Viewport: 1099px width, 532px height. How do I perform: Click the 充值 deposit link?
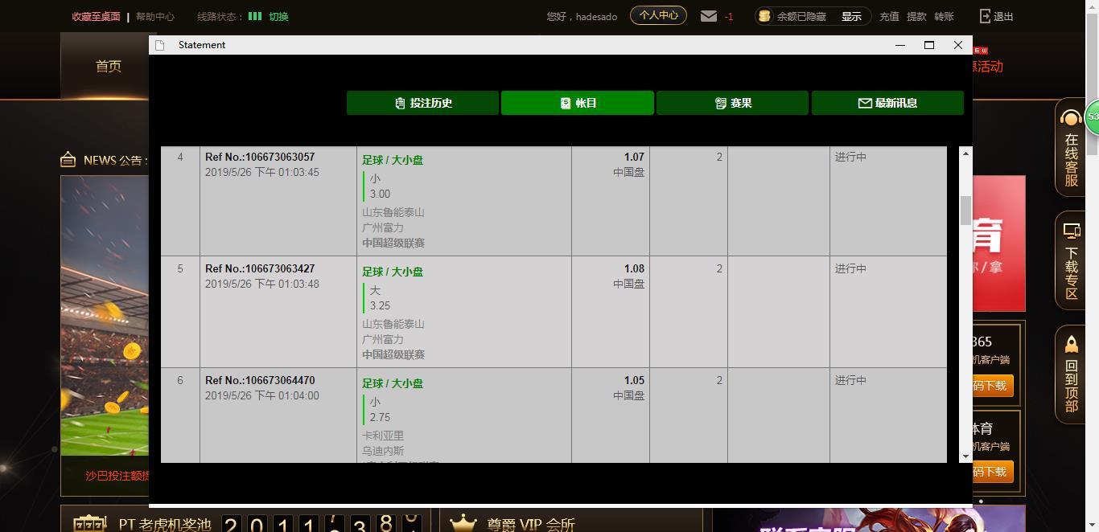point(889,16)
